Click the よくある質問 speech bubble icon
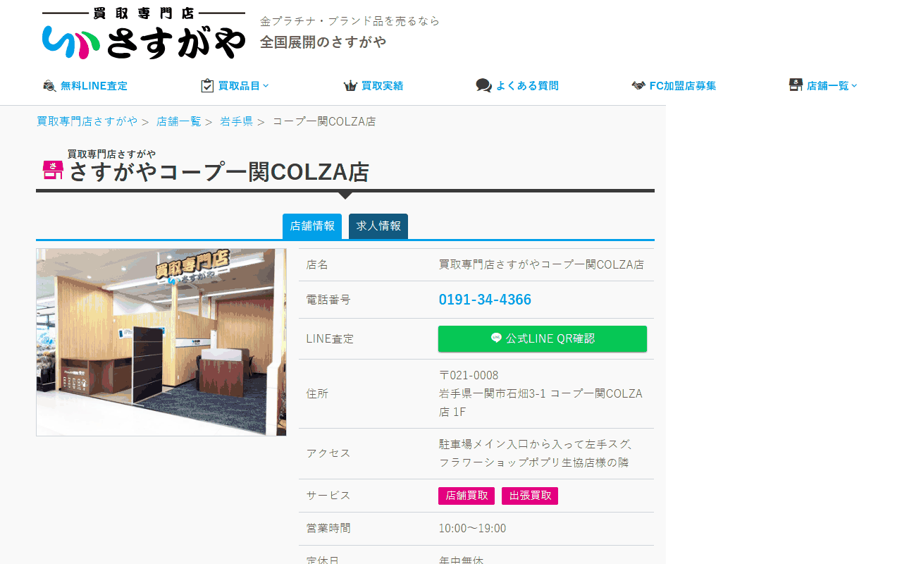902x564 pixels. [483, 86]
